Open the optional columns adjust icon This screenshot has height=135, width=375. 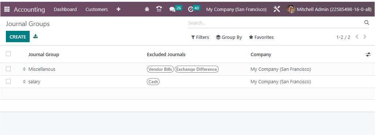368,55
